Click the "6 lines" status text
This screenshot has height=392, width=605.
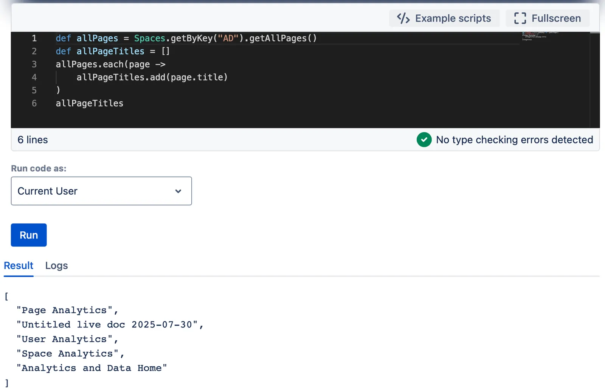click(x=33, y=140)
